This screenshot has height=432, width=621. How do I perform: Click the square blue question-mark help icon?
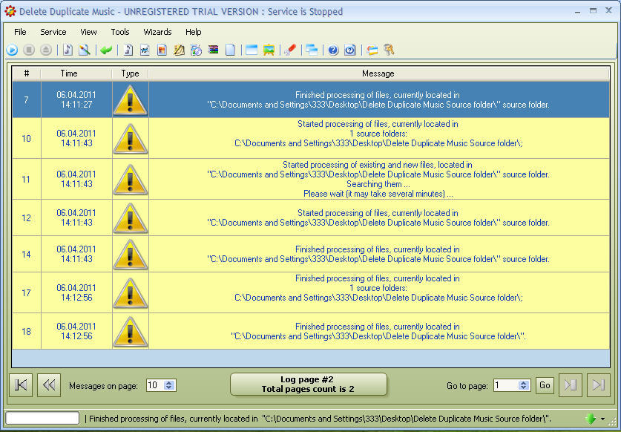tap(350, 50)
